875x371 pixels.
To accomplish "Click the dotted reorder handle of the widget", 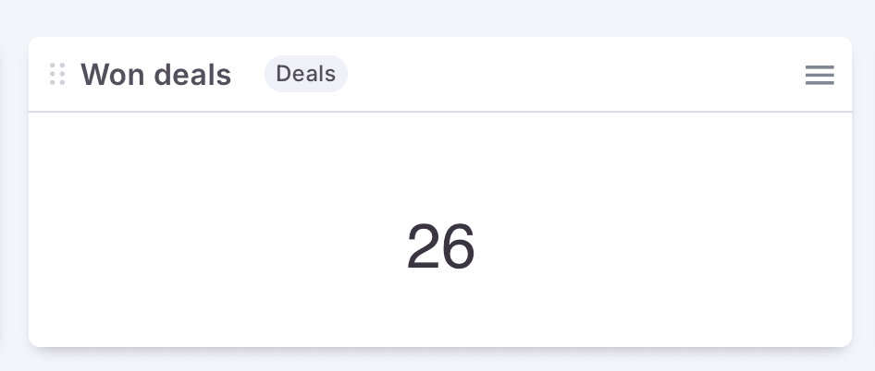I will [57, 74].
